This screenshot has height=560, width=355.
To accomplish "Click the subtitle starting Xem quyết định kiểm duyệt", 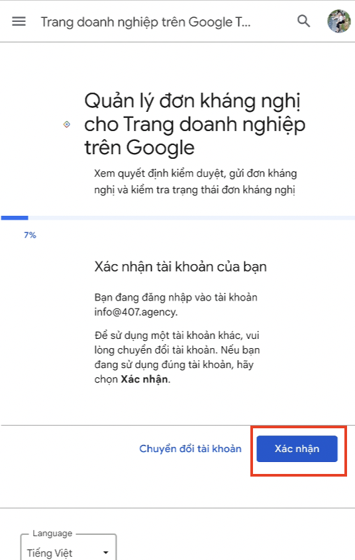I will [x=195, y=181].
